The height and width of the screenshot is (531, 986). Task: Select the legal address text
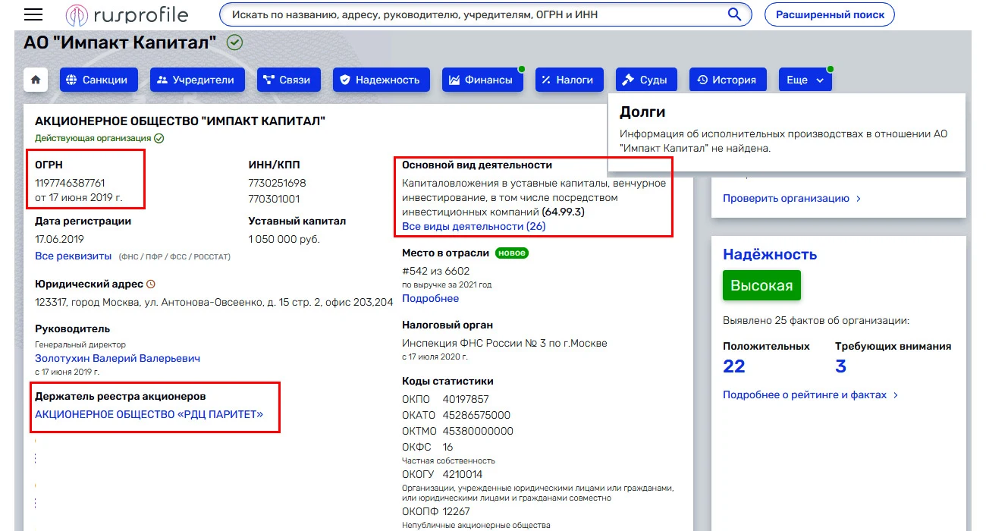(214, 301)
